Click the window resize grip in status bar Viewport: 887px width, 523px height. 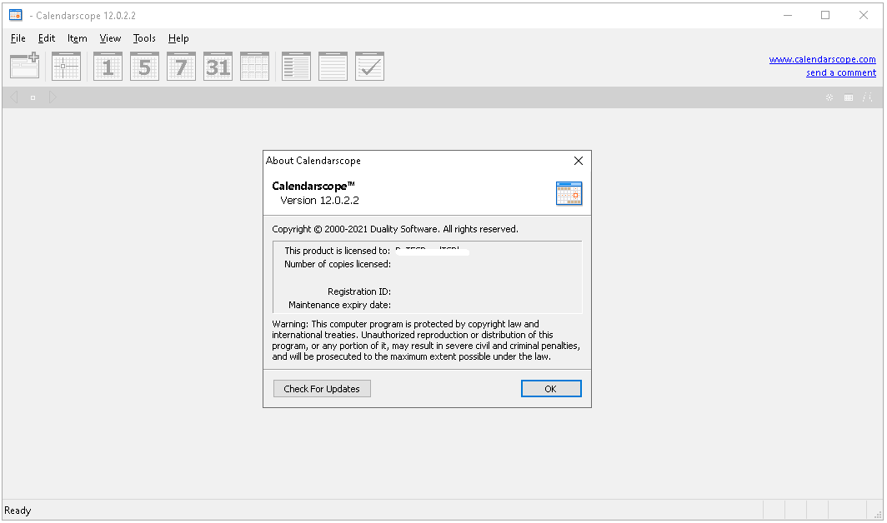point(877,514)
